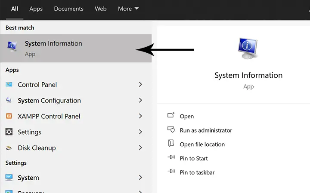Expand System settings options chevron
Viewport: 310px width, 193px height.
click(x=140, y=178)
